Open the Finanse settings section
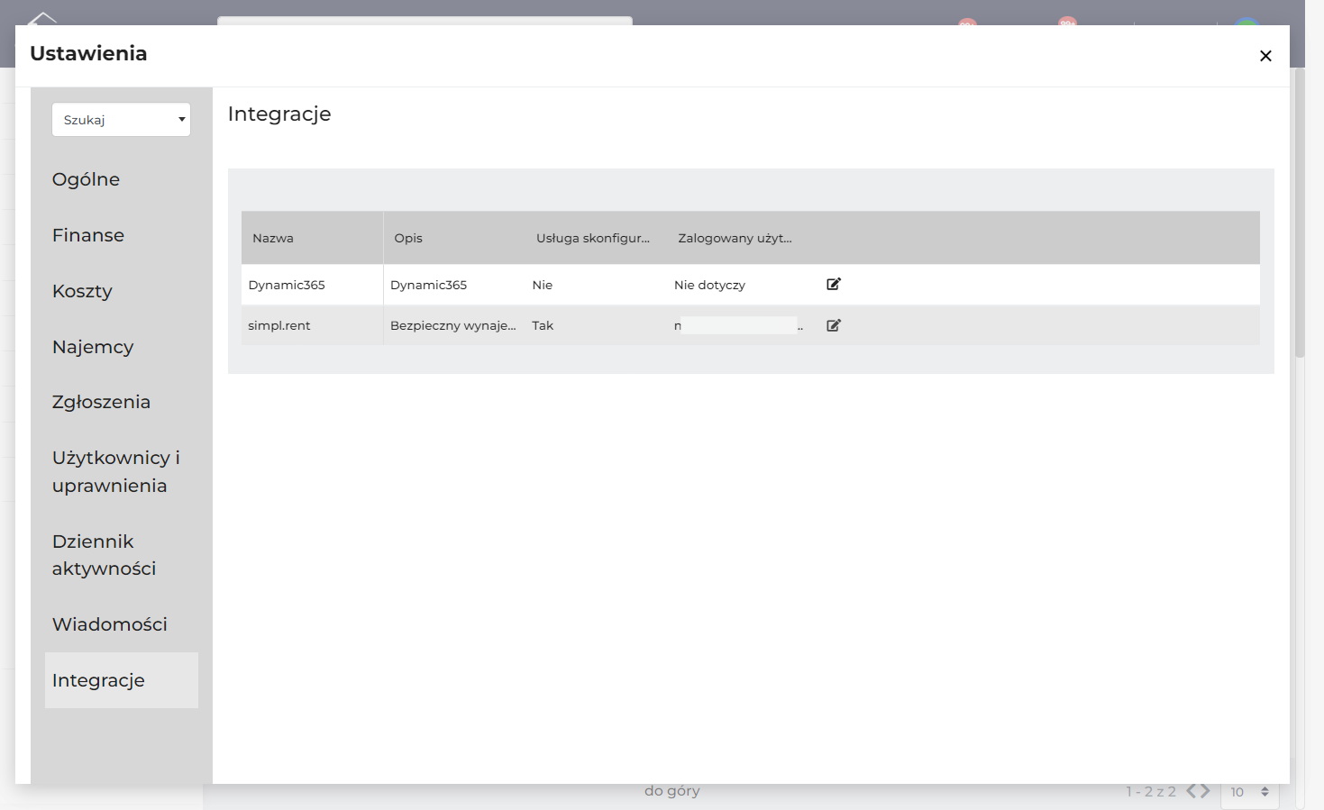1324x810 pixels. (88, 235)
